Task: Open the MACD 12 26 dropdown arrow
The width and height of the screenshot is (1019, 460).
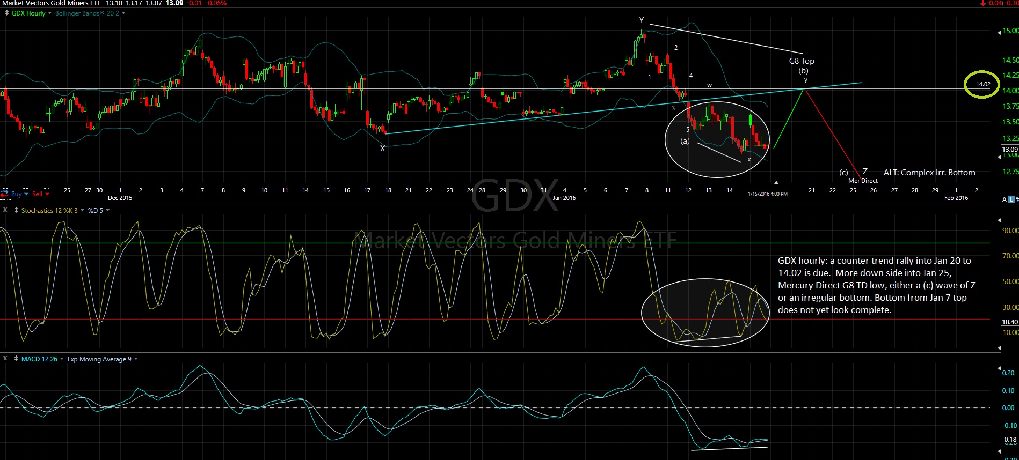Action: click(x=62, y=359)
